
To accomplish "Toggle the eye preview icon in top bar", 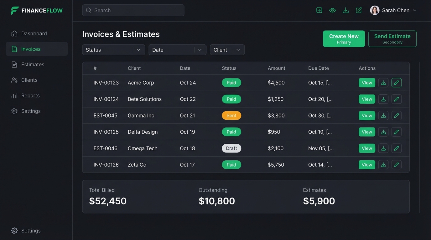I will [x=332, y=10].
